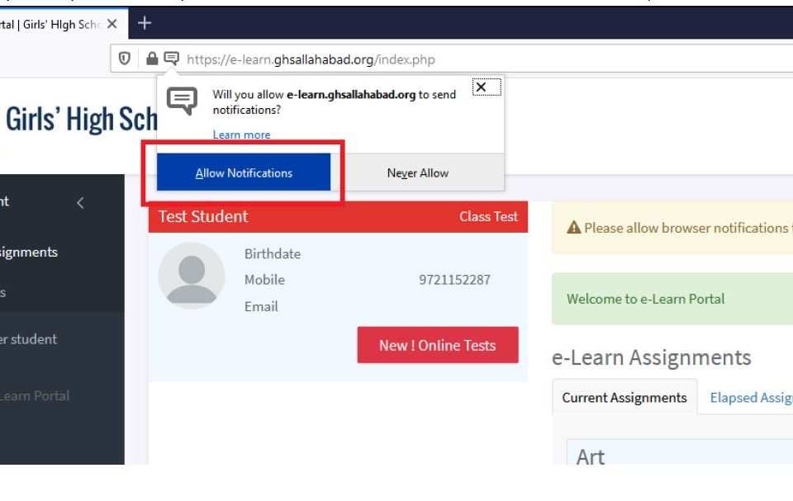This screenshot has height=501, width=793.
Task: Click the warning triangle icon in alert
Action: pyautogui.click(x=573, y=229)
